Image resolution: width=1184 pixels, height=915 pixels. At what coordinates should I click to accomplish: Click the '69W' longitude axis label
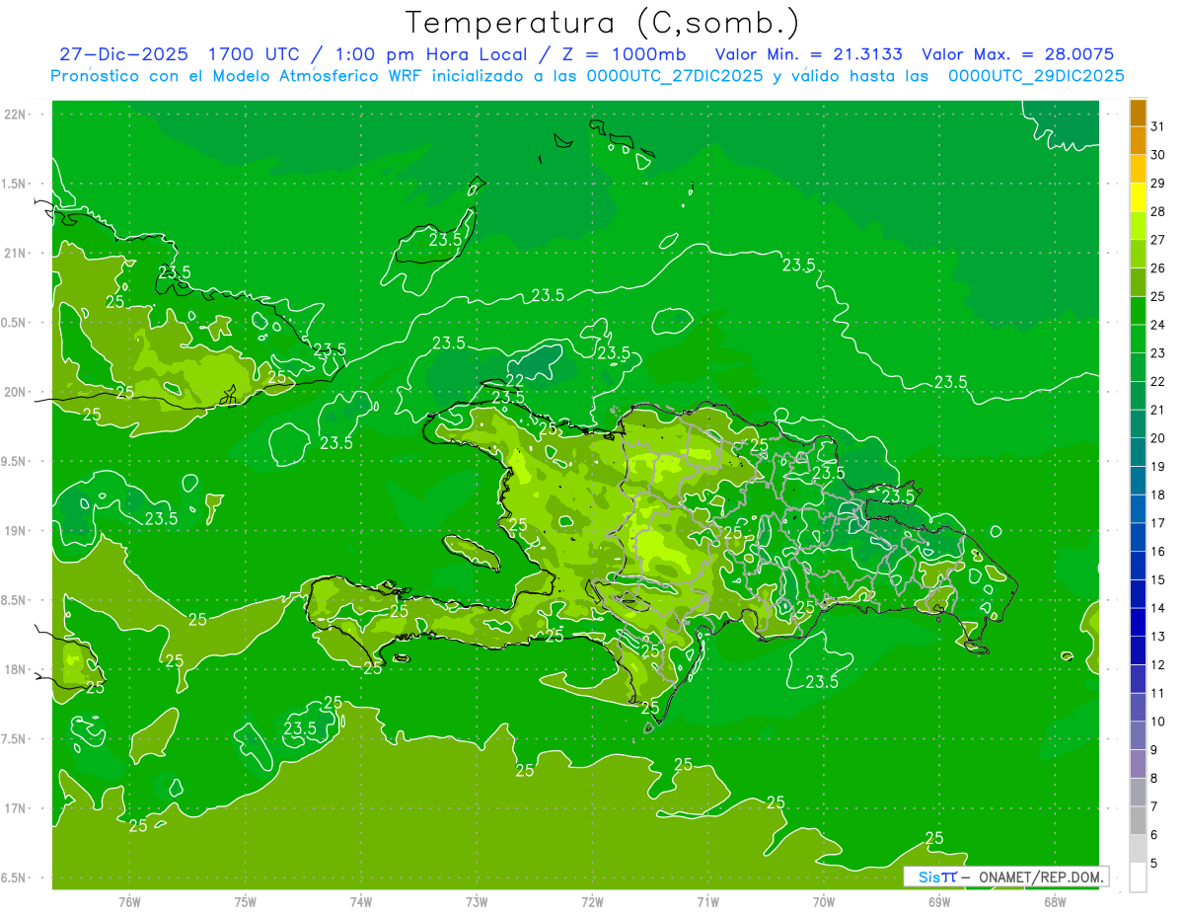click(939, 901)
